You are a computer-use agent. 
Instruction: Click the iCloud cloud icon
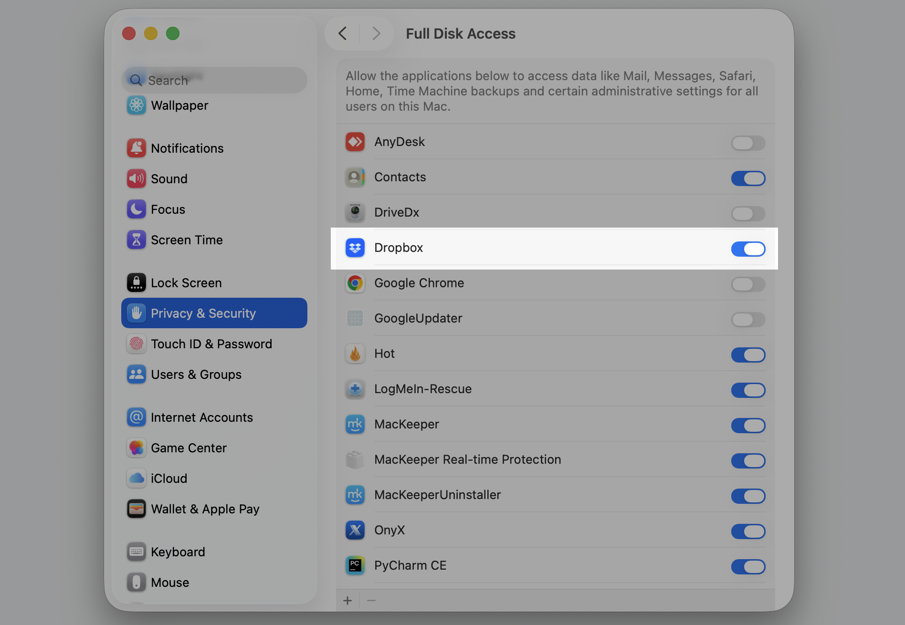click(137, 479)
